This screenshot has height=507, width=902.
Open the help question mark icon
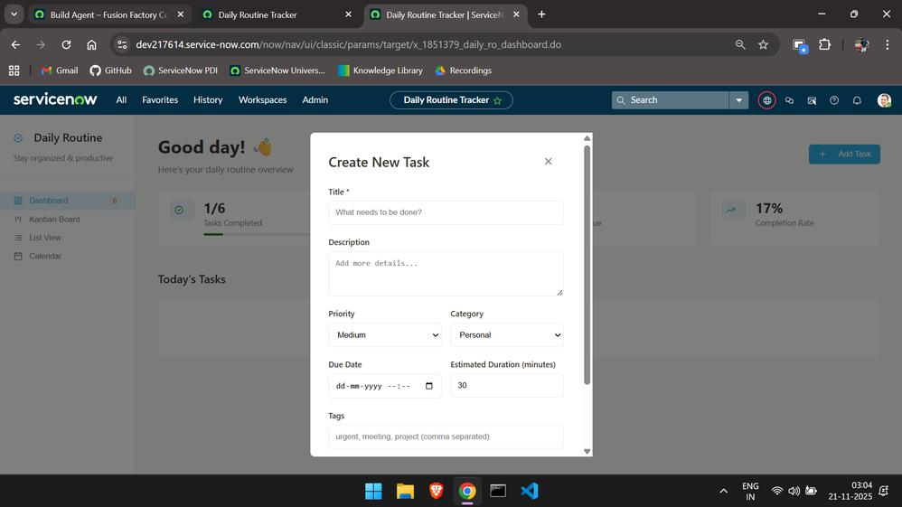[x=834, y=100]
